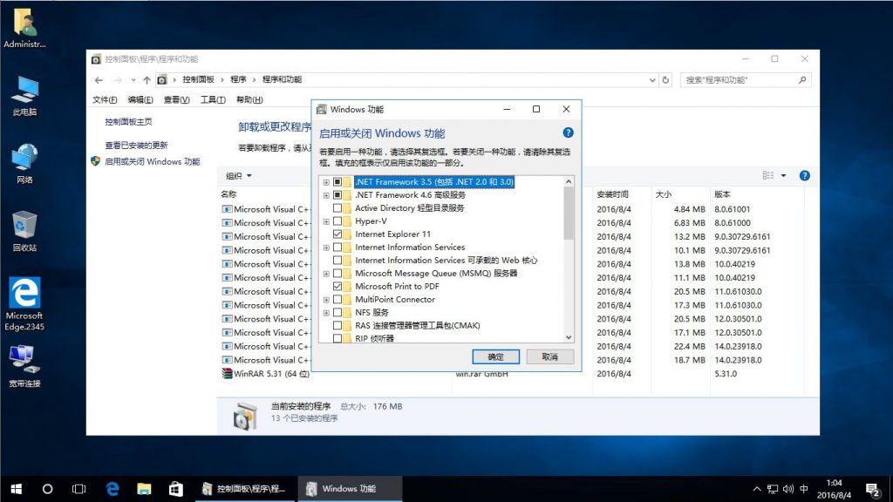
Task: Launch Microsoft Edge desktop shortcut
Action: [x=24, y=304]
